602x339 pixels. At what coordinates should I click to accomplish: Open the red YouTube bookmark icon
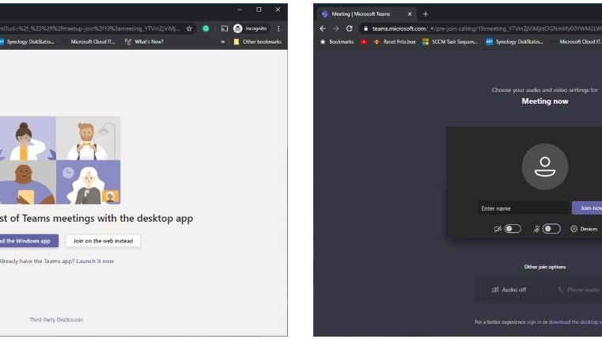point(364,41)
